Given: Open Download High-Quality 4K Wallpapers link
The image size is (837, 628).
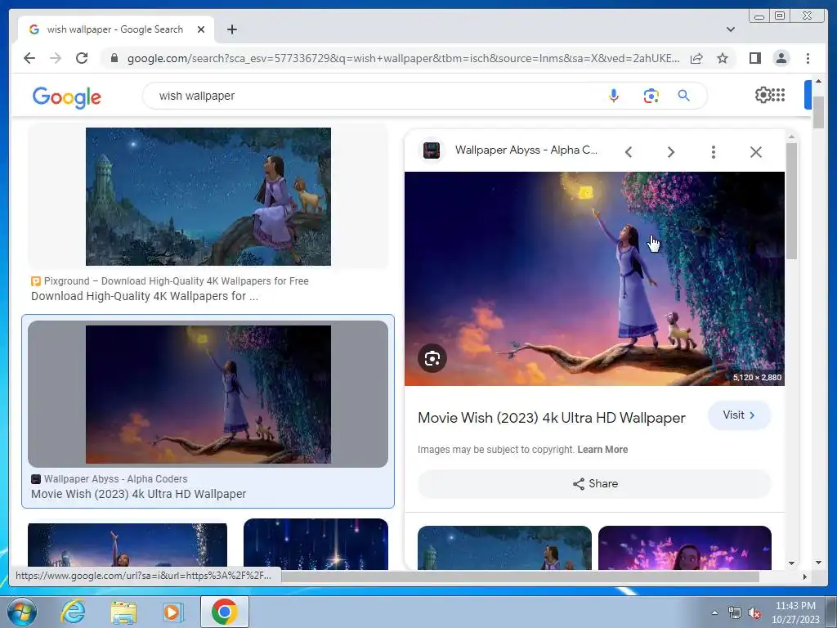Looking at the screenshot, I should [x=145, y=296].
